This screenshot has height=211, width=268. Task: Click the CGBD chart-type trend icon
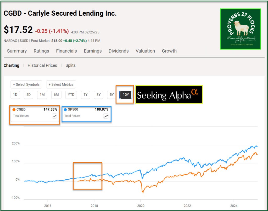click(54, 116)
